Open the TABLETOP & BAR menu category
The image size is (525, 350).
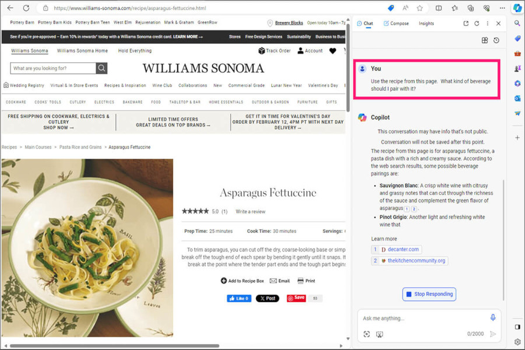click(x=185, y=102)
